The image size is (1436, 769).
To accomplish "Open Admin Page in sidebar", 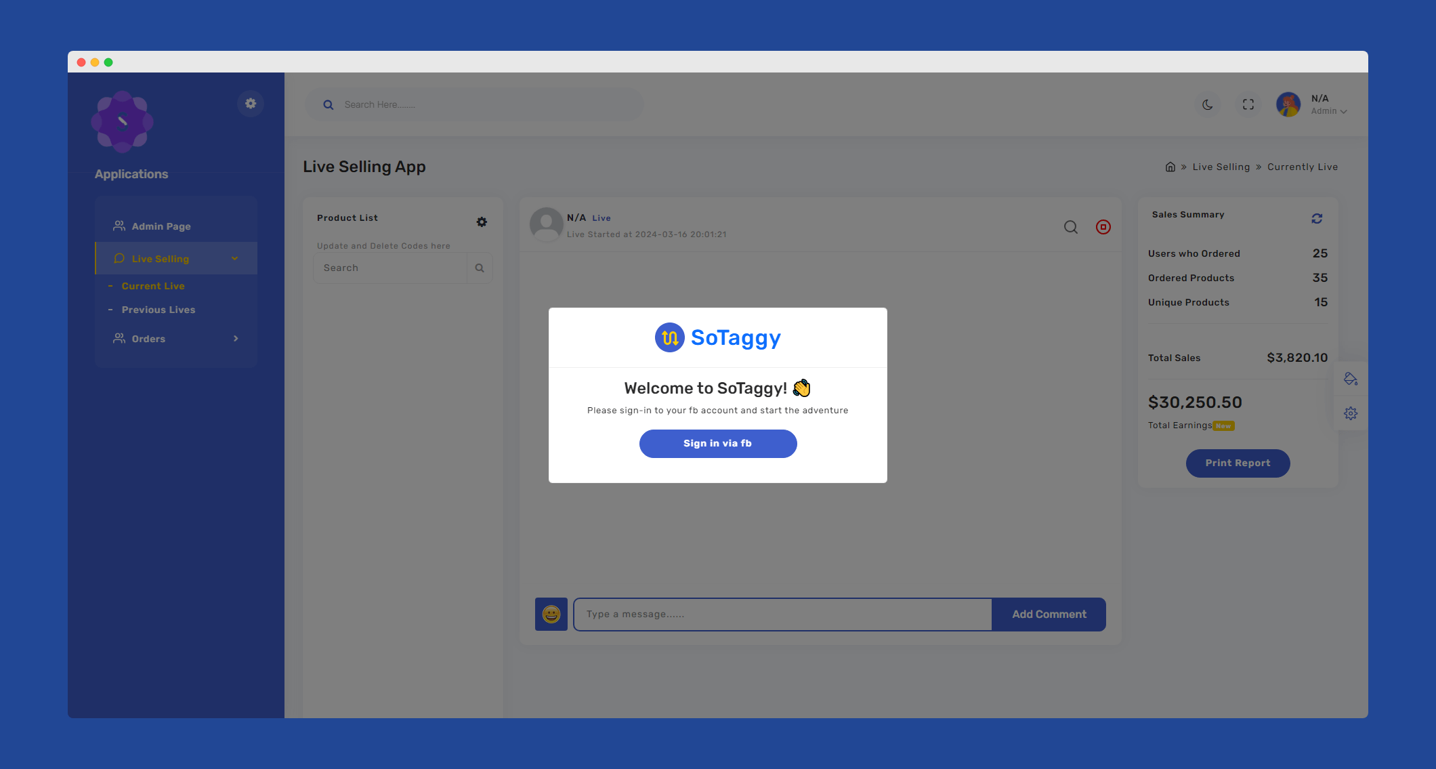I will coord(176,226).
